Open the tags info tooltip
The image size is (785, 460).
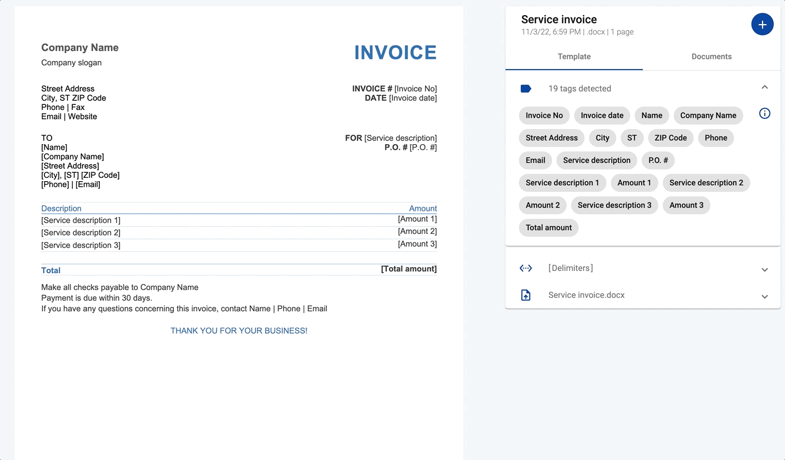(764, 113)
